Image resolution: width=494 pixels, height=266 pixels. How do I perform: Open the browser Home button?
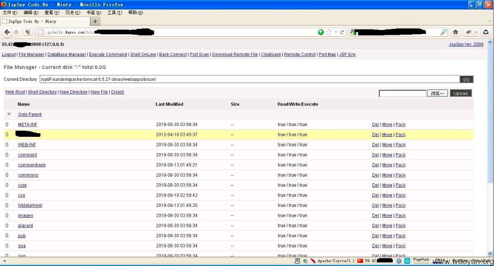click(455, 32)
